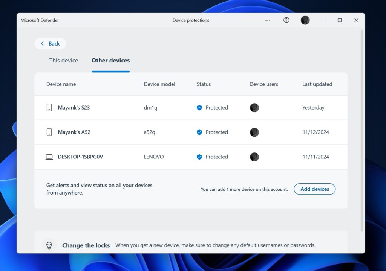The height and width of the screenshot is (271, 386).
Task: Click the phone icon beside Mayank's S23
Action: click(x=49, y=108)
